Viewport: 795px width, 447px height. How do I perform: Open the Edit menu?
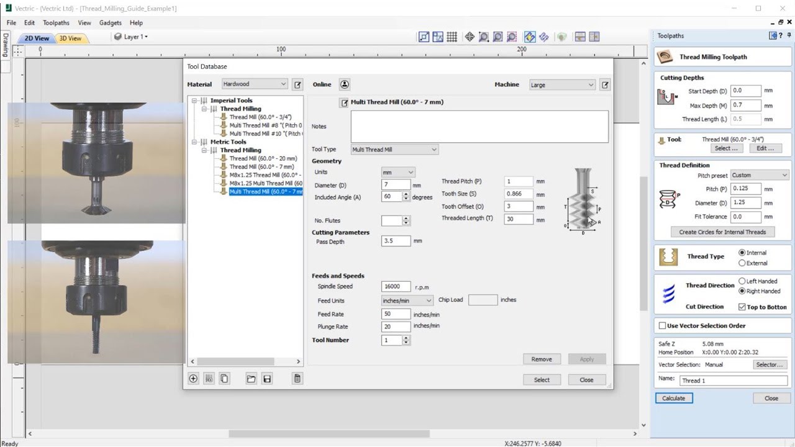pyautogui.click(x=29, y=23)
